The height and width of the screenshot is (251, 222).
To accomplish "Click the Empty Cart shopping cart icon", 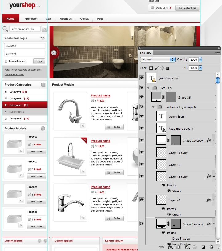I will coord(152,8).
